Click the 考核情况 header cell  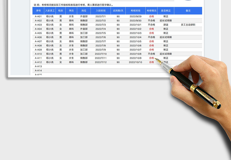pyautogui.click(x=151, y=11)
